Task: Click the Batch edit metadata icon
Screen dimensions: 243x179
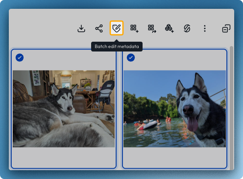Action: pos(117,28)
